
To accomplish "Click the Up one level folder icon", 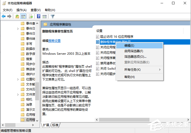I will [17, 16].
